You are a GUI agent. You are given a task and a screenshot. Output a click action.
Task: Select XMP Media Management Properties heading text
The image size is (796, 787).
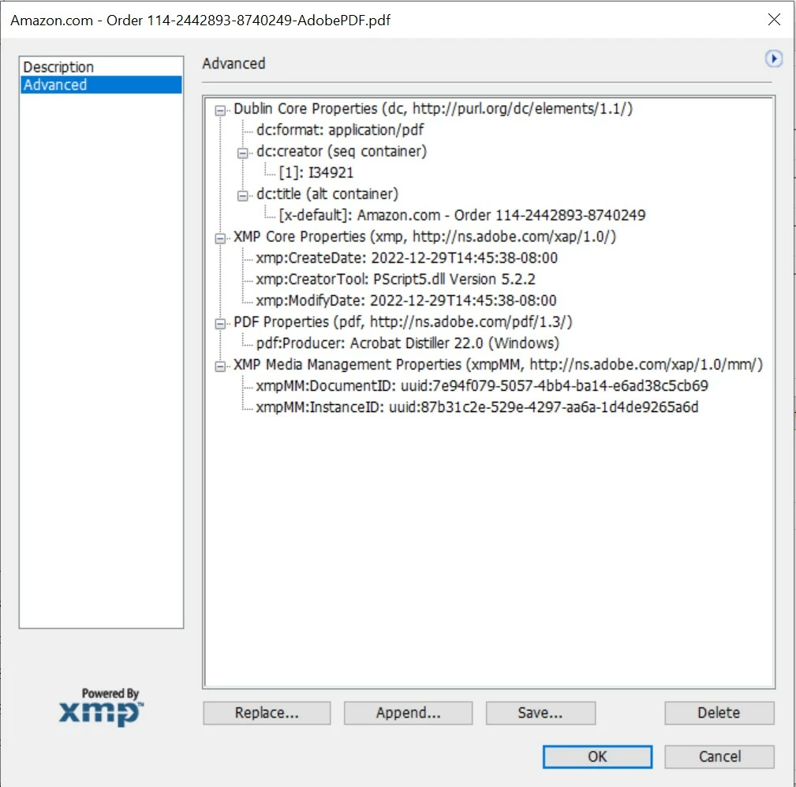(x=498, y=365)
